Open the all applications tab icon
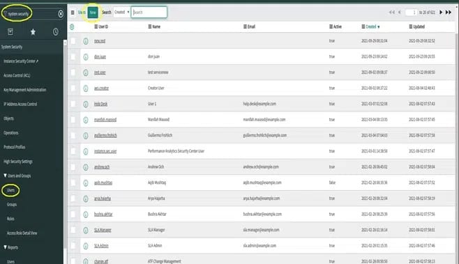Viewport: 459px width, 264px height. [x=10, y=31]
